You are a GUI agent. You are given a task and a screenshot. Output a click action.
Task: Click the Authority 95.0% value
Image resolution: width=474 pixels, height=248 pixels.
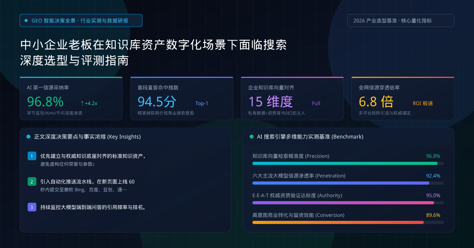(x=433, y=196)
